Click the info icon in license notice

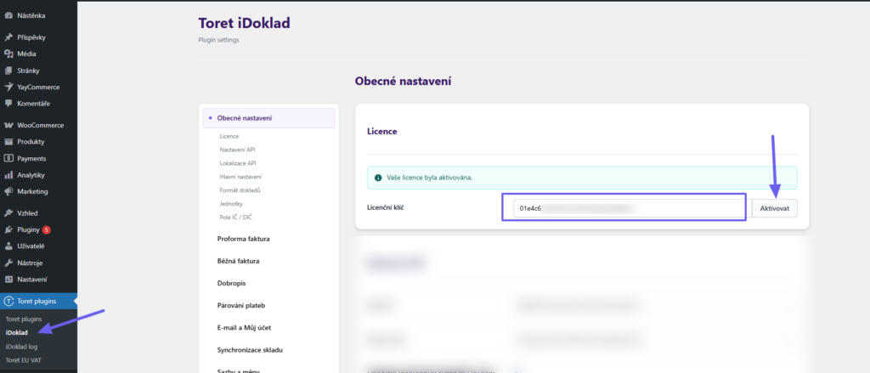click(x=378, y=178)
